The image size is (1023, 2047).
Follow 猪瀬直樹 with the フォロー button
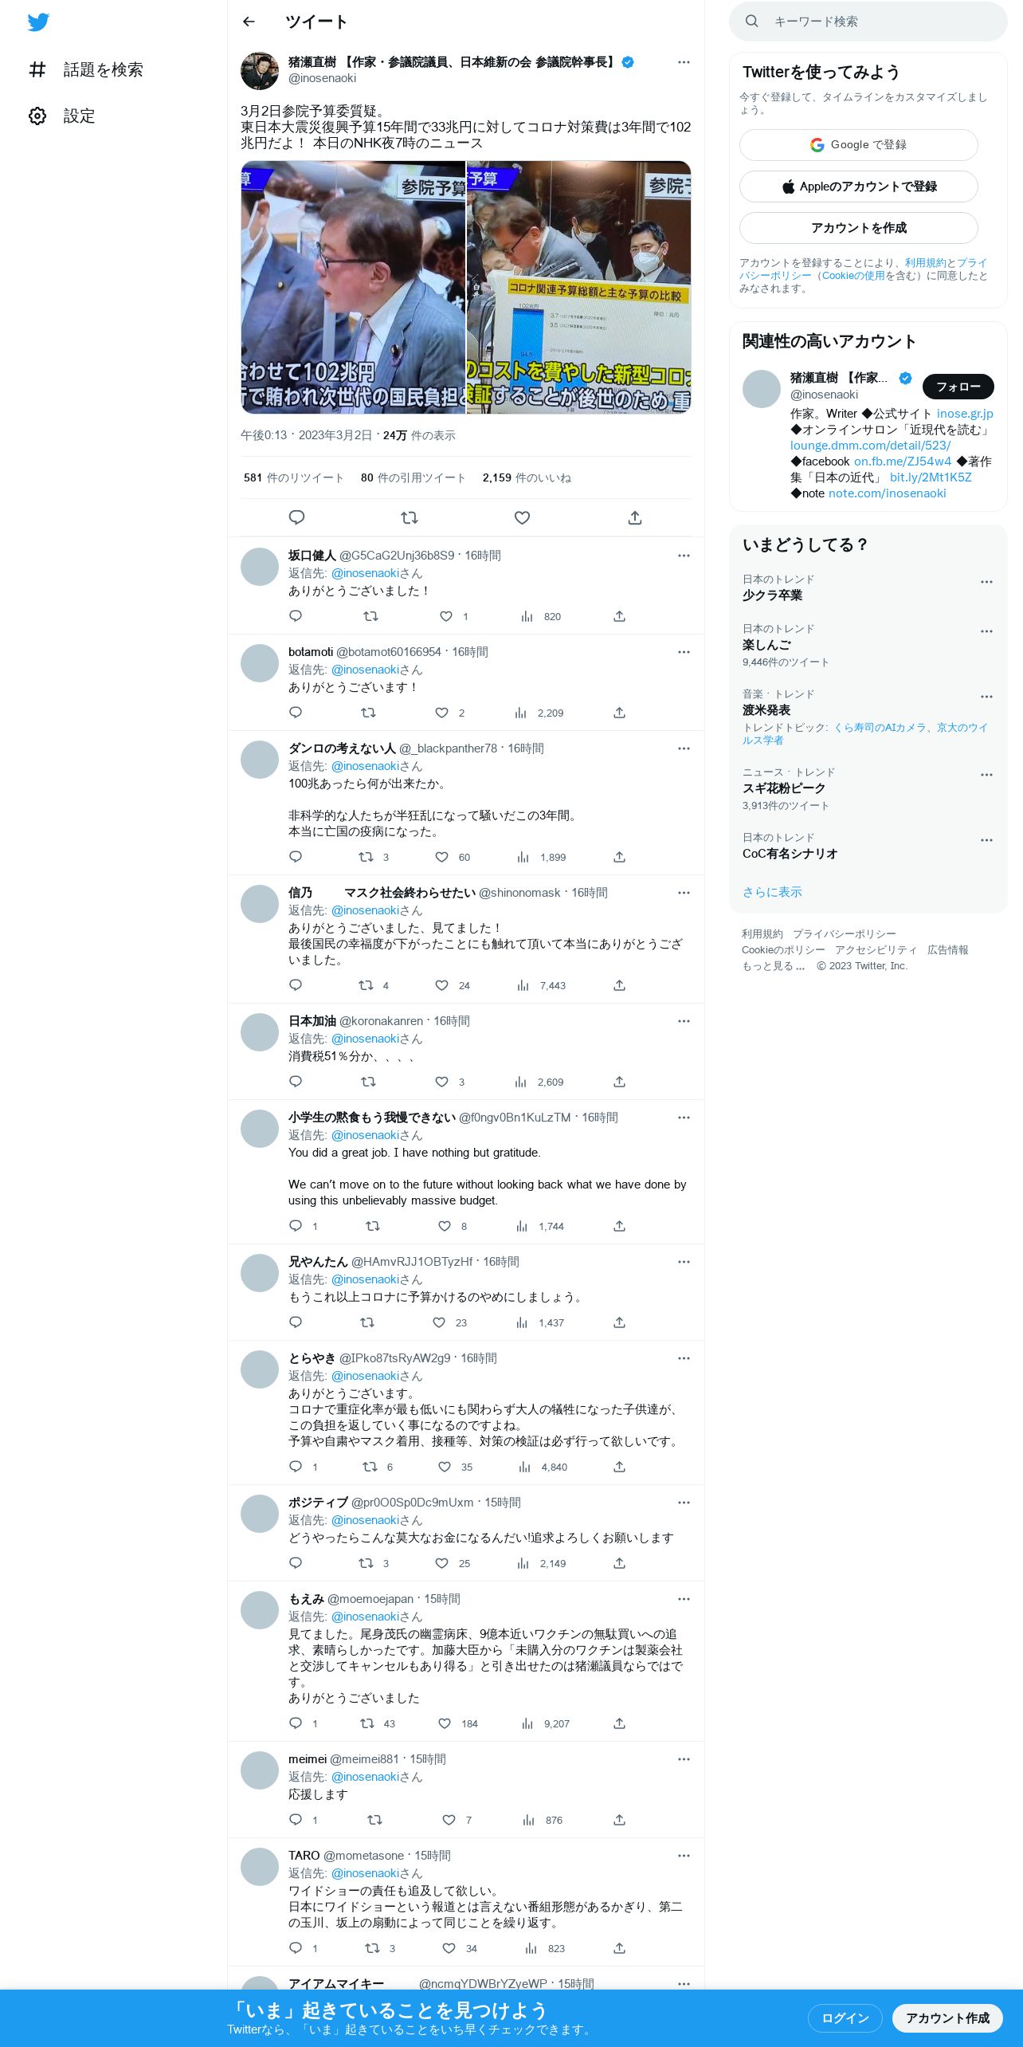[958, 387]
